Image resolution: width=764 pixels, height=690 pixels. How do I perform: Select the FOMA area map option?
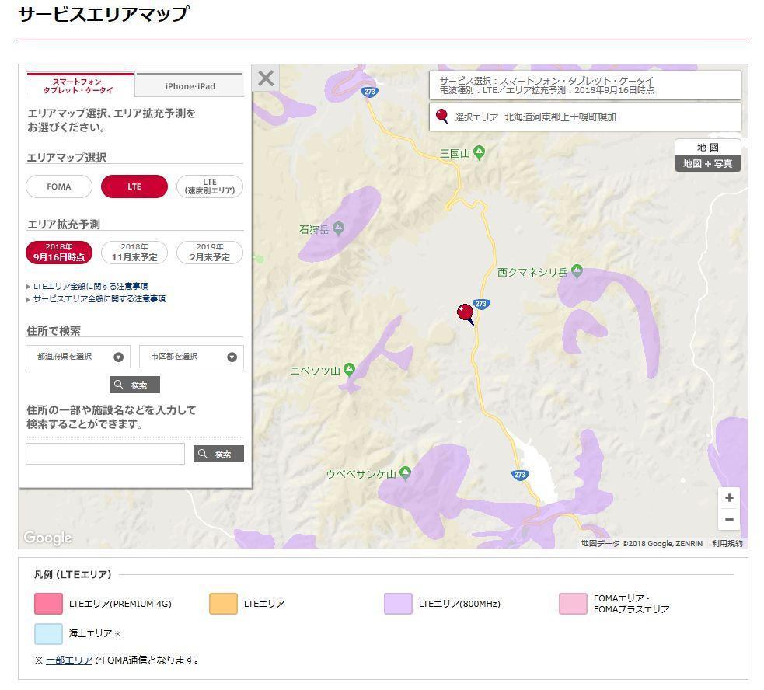click(x=59, y=186)
